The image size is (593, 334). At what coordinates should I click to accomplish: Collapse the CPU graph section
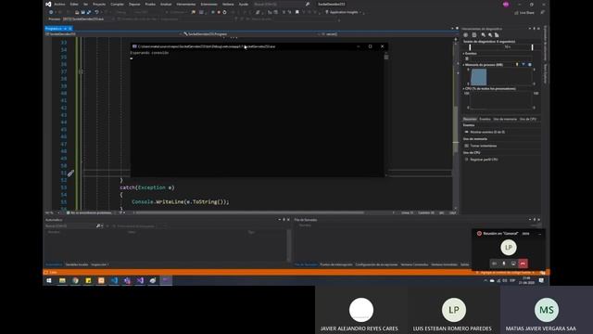[464, 89]
